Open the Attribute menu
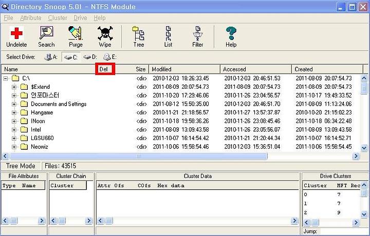 (x=31, y=18)
